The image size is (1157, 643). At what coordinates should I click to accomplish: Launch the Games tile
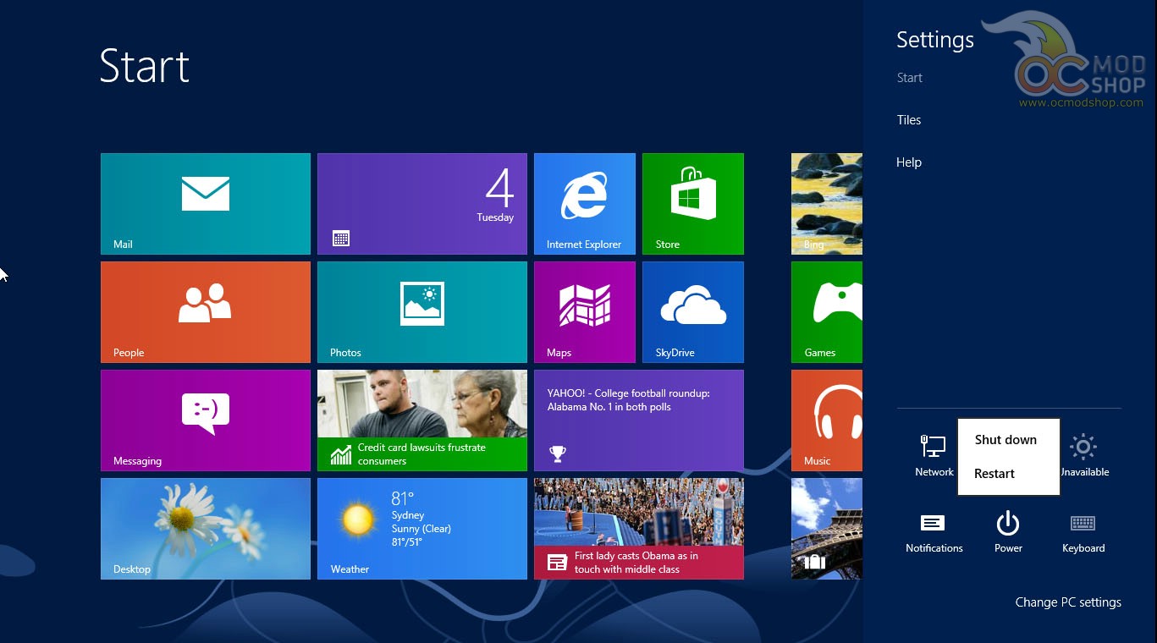827,312
